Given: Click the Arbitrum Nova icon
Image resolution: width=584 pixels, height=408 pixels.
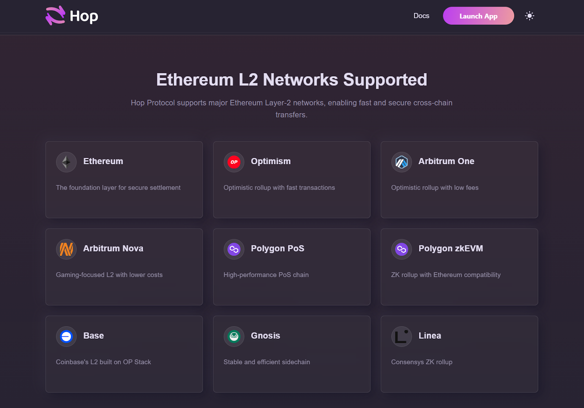Looking at the screenshot, I should coord(66,249).
